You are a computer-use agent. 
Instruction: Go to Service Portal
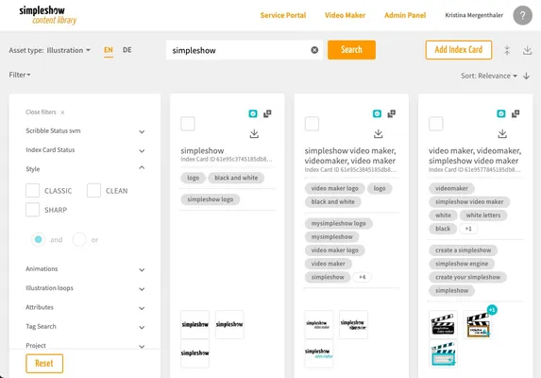[x=283, y=15]
